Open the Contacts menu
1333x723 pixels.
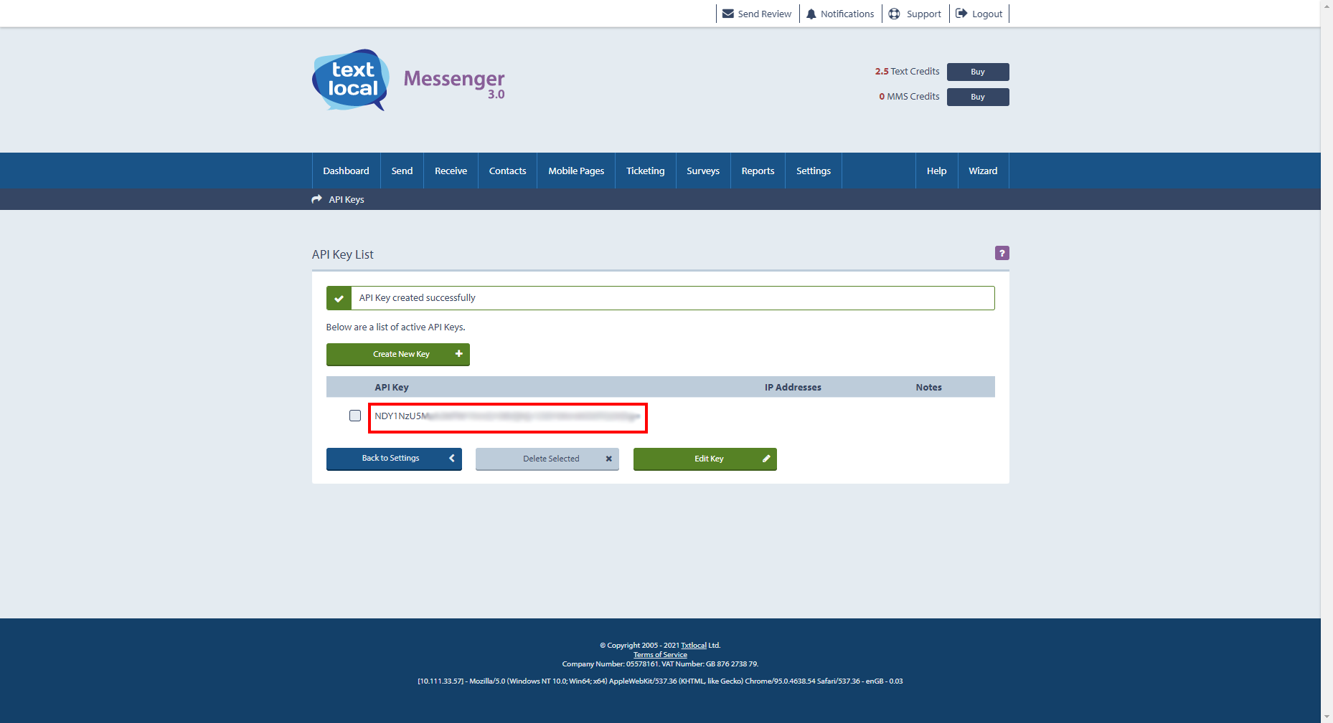click(507, 171)
